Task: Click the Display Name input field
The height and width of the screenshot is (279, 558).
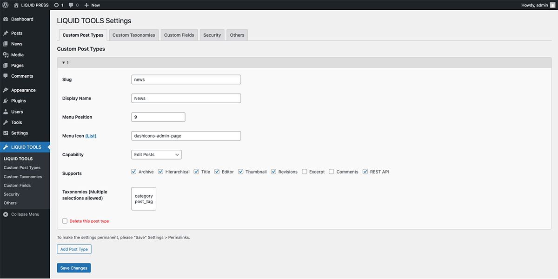Action: click(186, 98)
